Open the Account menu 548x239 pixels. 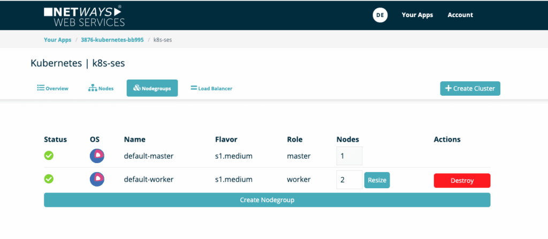[460, 15]
